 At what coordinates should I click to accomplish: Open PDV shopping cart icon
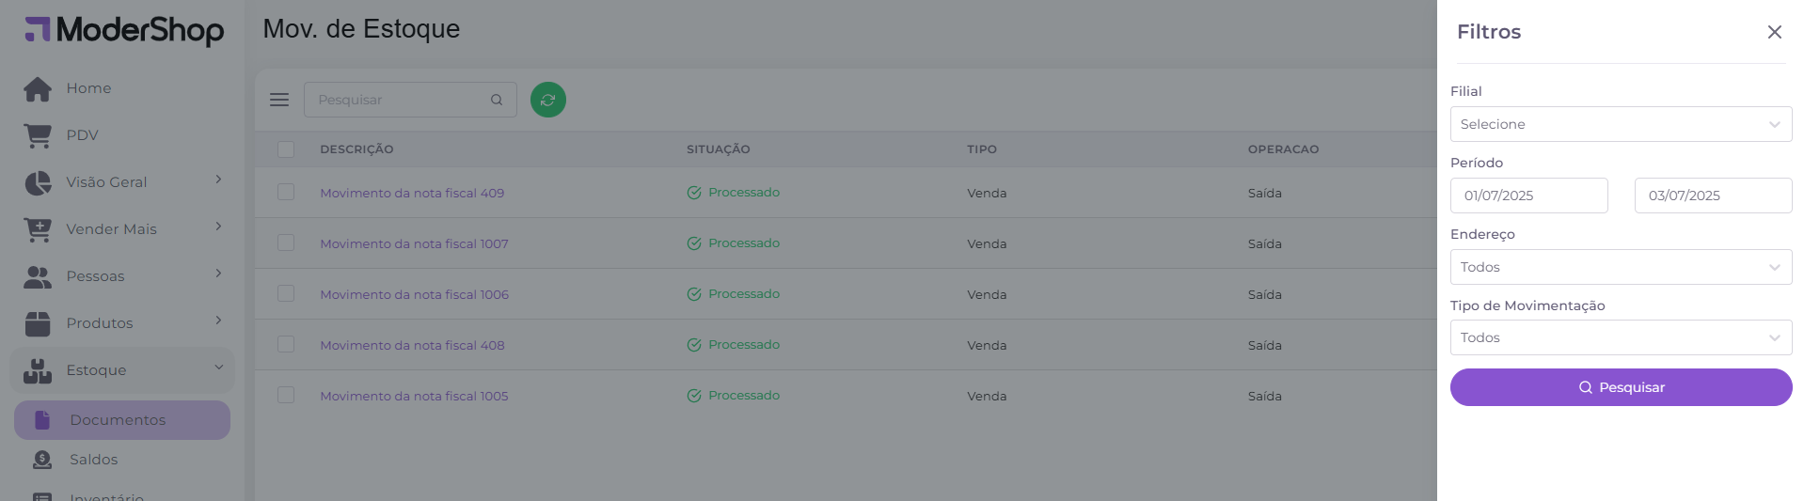pos(38,135)
